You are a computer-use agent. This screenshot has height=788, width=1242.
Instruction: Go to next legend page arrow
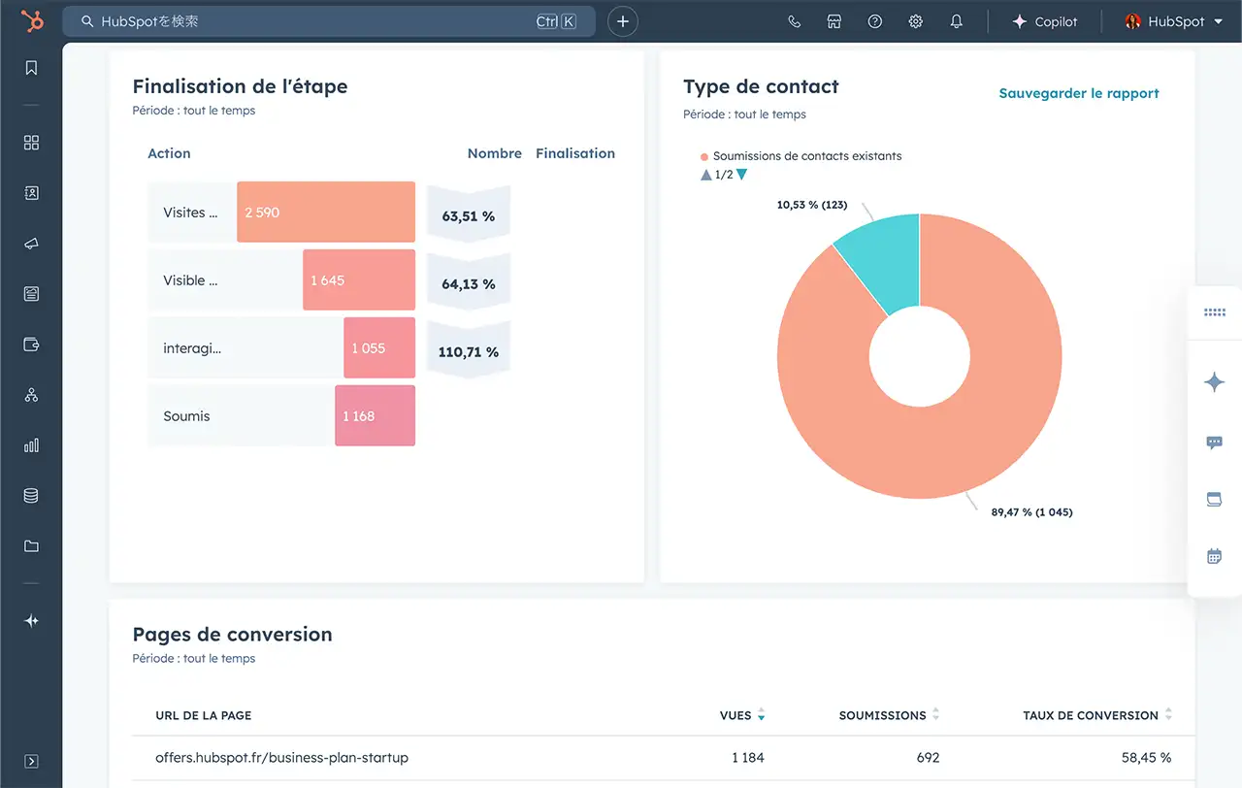coord(742,175)
